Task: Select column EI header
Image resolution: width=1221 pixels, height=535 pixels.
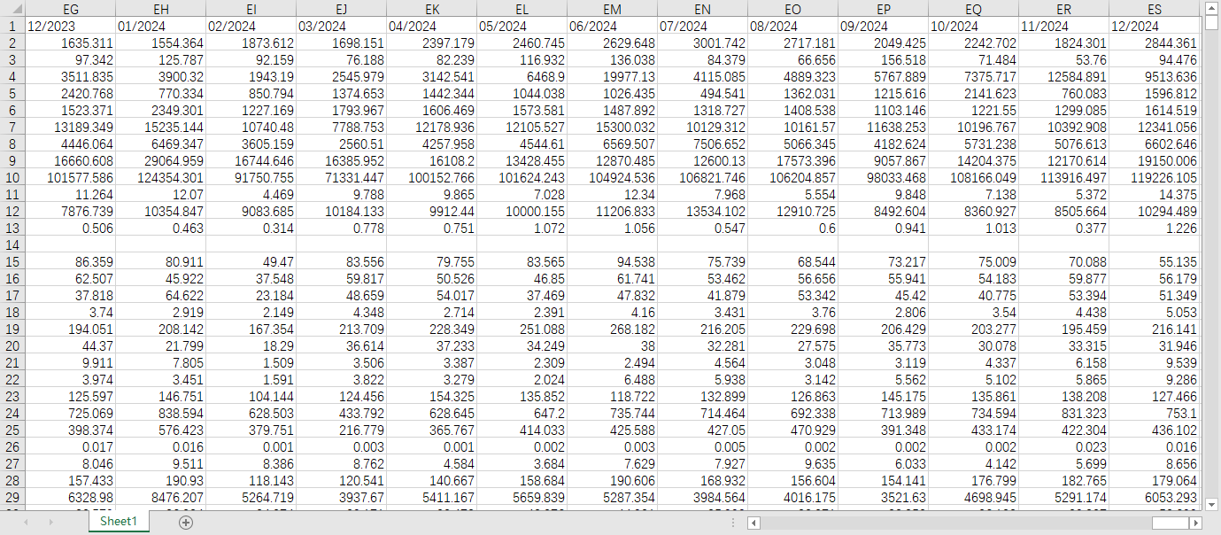Action: click(x=251, y=9)
